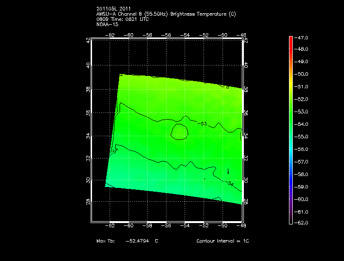The image size is (344, 261).
Task: Click the purple bottom section of the color bar
Action: point(291,211)
